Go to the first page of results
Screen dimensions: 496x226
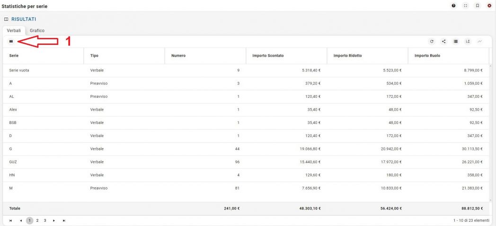click(10, 221)
